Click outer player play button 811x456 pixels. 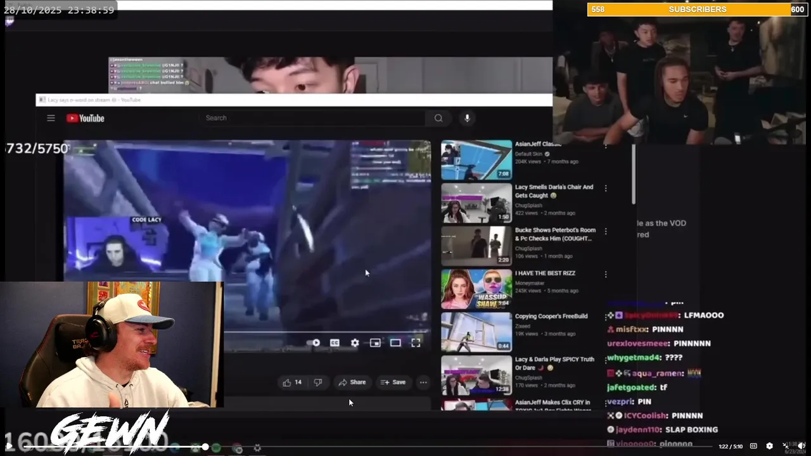10,446
